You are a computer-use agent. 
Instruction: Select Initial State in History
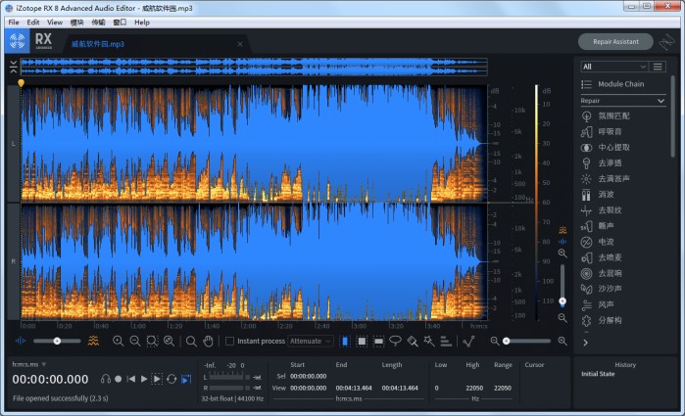[598, 374]
